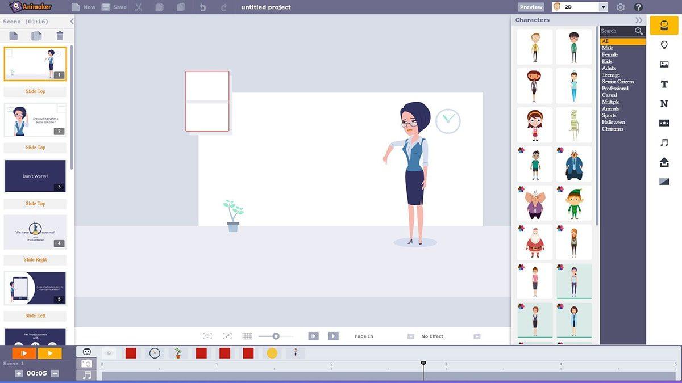Open the Special Effects panel icon

(664, 123)
